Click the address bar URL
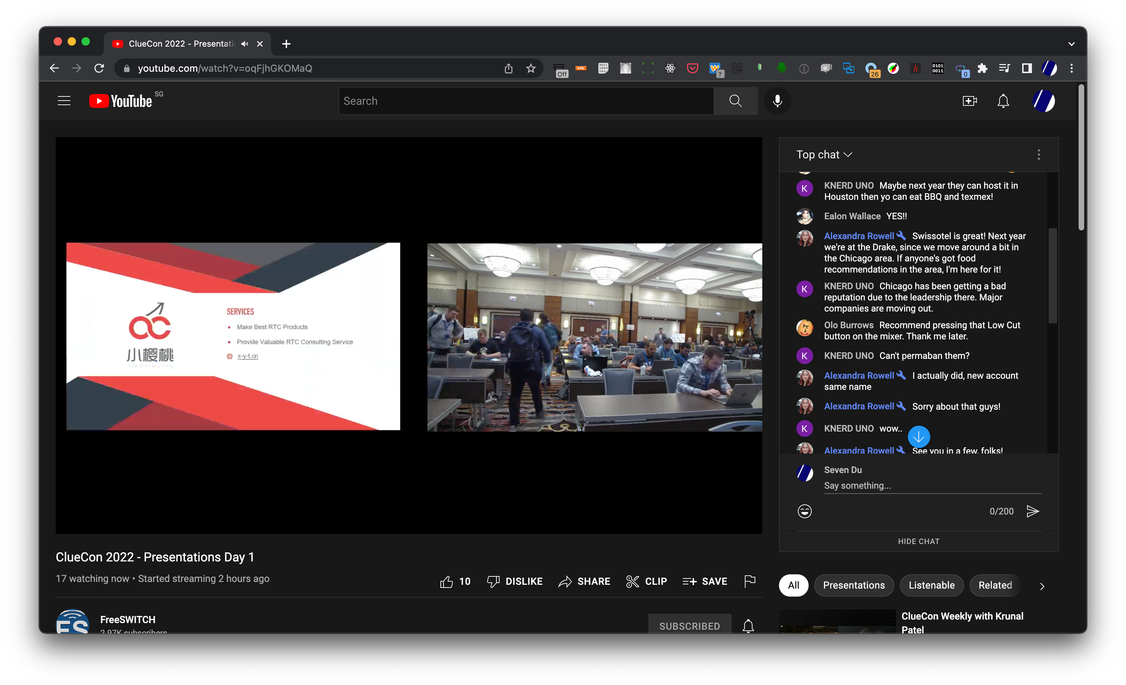The height and width of the screenshot is (685, 1126). pyautogui.click(x=225, y=69)
